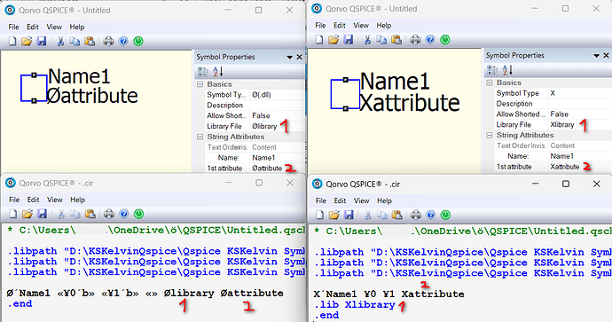612x322 pixels.
Task: Open File menu in top-left window
Action: point(13,27)
